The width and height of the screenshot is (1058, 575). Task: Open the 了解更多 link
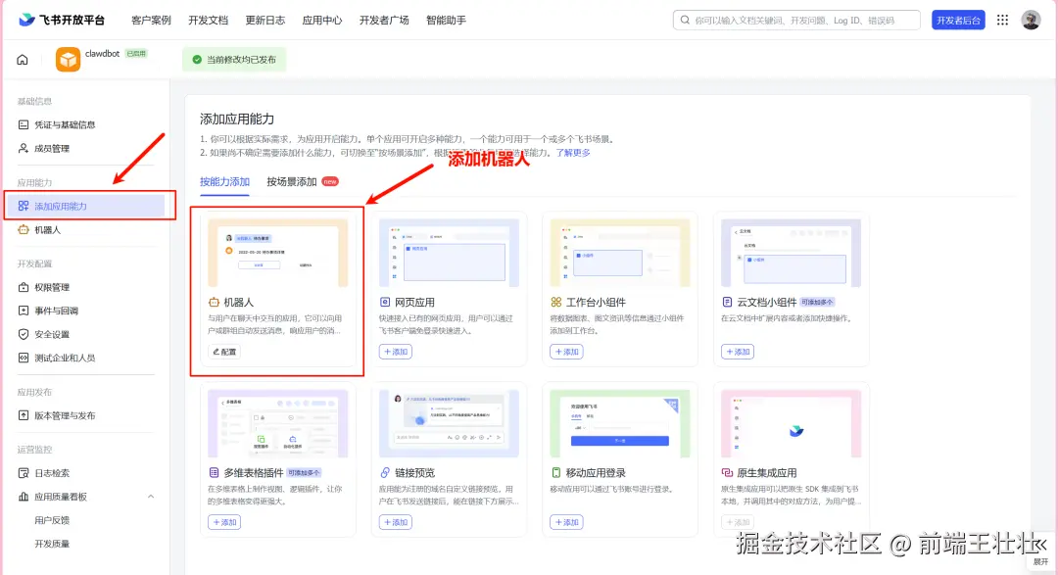click(573, 153)
